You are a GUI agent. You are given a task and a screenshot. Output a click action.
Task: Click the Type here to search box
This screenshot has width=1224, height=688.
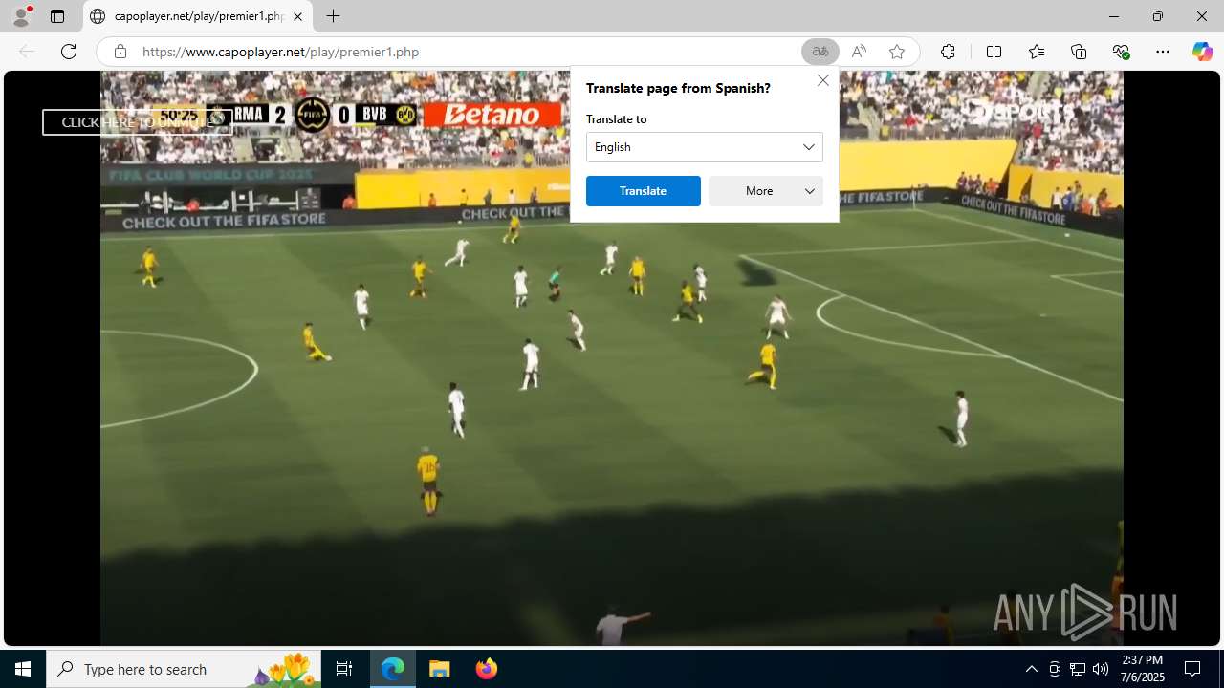coord(185,669)
